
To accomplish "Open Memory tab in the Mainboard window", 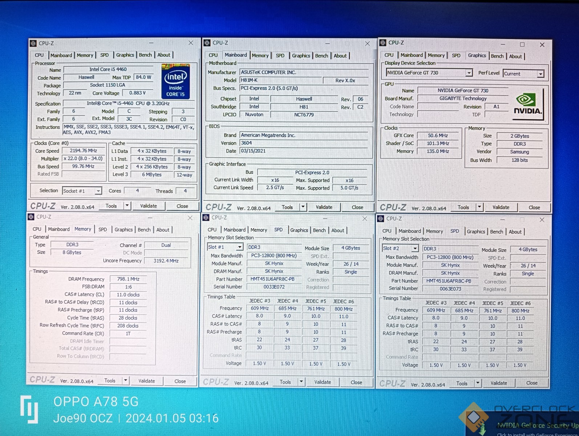I will click(260, 56).
